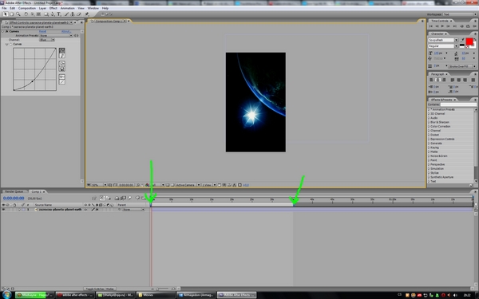Open the Animation Presets dropdown
Screen dimensions: 479x299
(56, 35)
